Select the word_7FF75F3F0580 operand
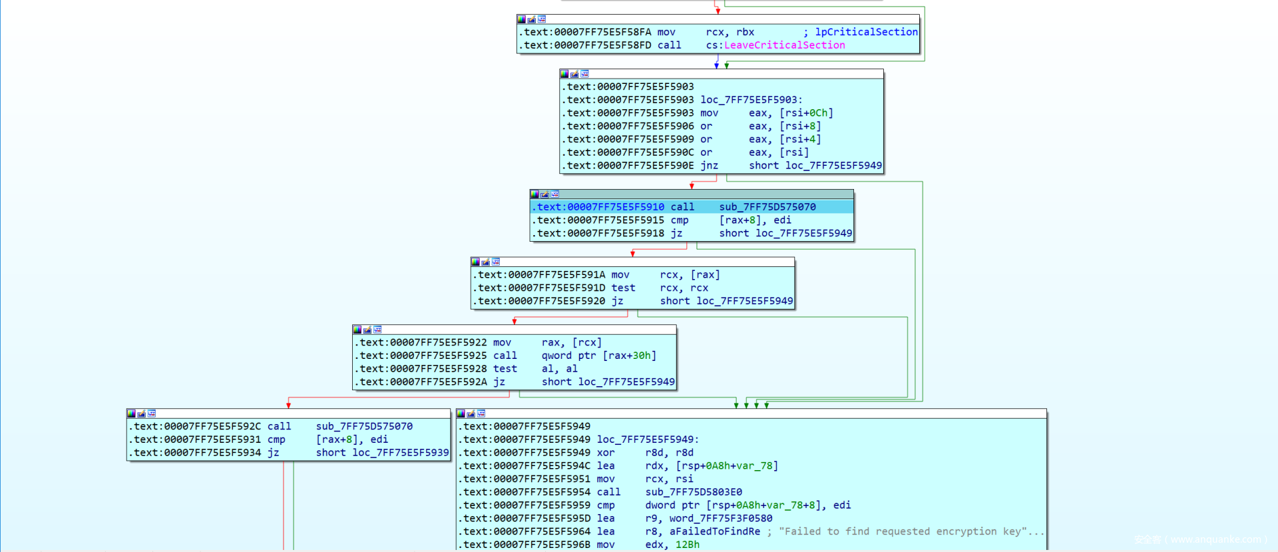 pos(720,518)
